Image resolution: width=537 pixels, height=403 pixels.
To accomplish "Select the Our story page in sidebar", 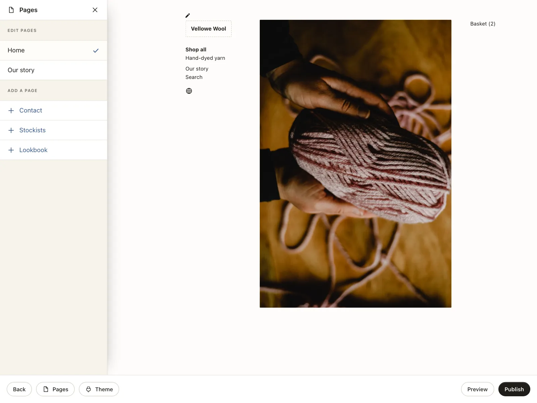I will click(54, 70).
